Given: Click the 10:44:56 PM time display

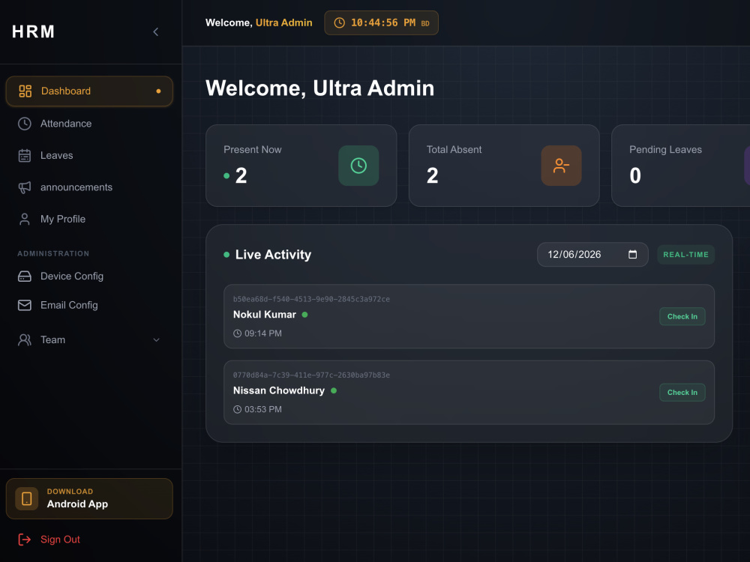Looking at the screenshot, I should (x=383, y=23).
